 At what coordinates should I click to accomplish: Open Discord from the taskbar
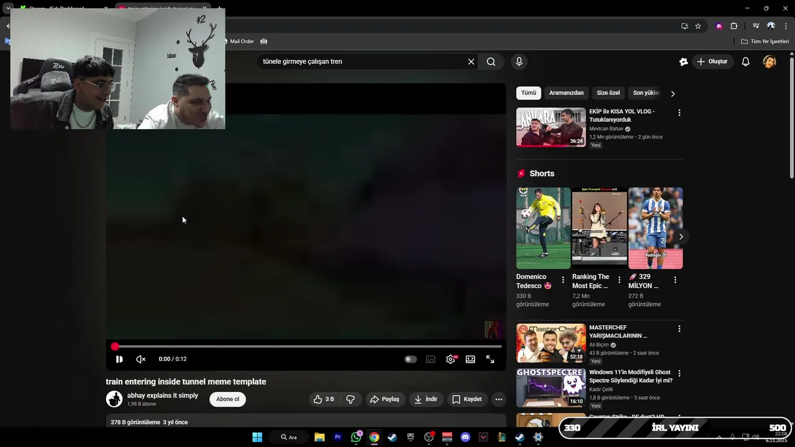465,437
